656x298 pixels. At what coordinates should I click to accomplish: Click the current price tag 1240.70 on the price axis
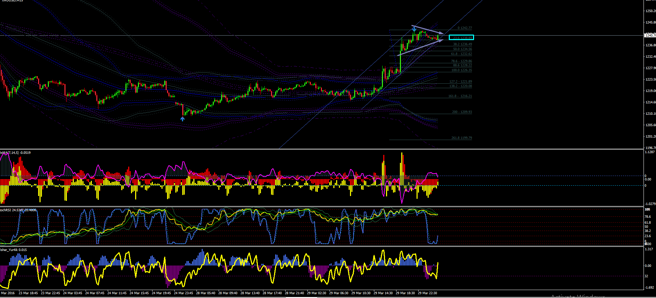click(650, 35)
